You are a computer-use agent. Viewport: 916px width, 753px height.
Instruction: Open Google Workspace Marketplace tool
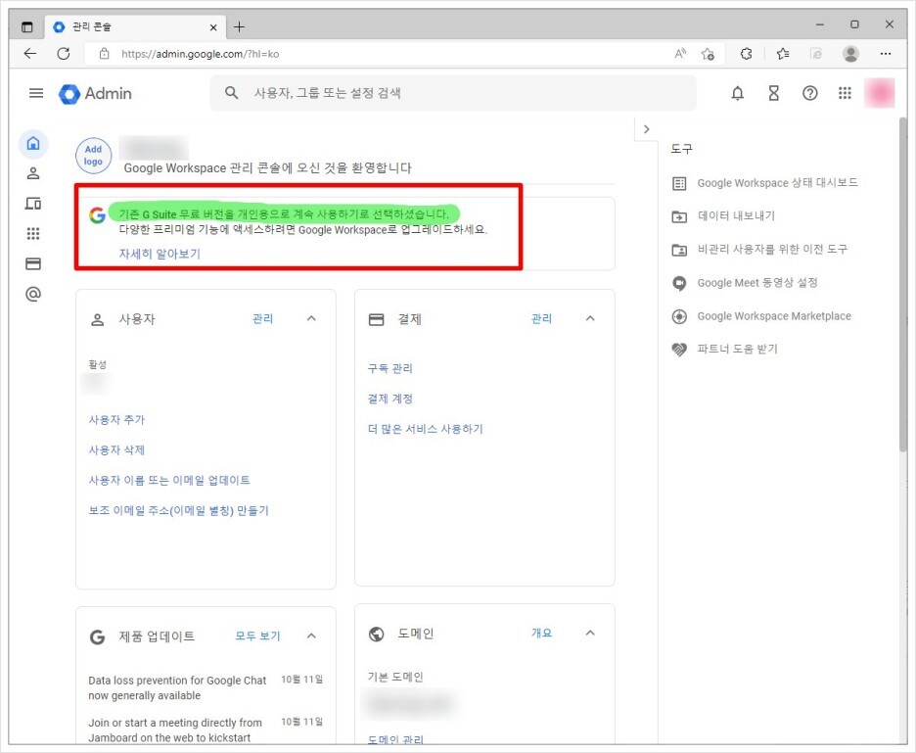(x=761, y=316)
